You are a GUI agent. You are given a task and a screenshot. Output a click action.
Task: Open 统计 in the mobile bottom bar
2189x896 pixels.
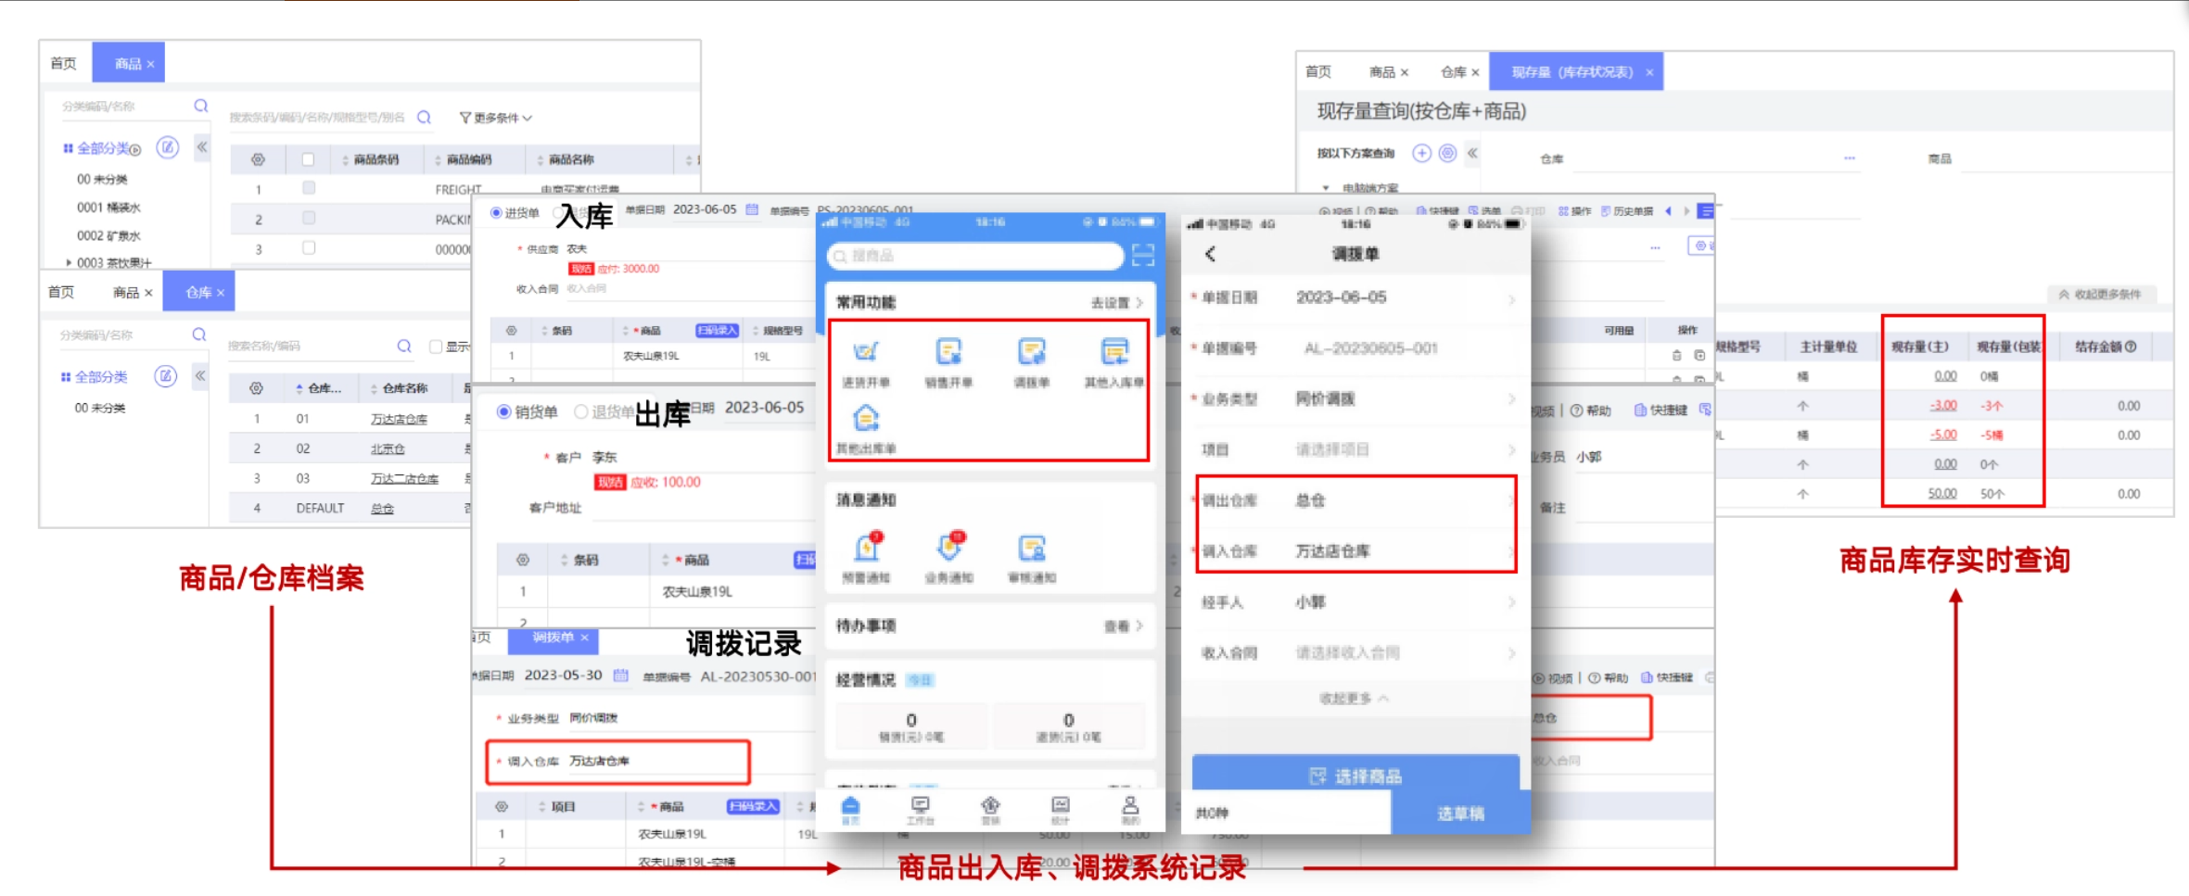tap(1060, 811)
